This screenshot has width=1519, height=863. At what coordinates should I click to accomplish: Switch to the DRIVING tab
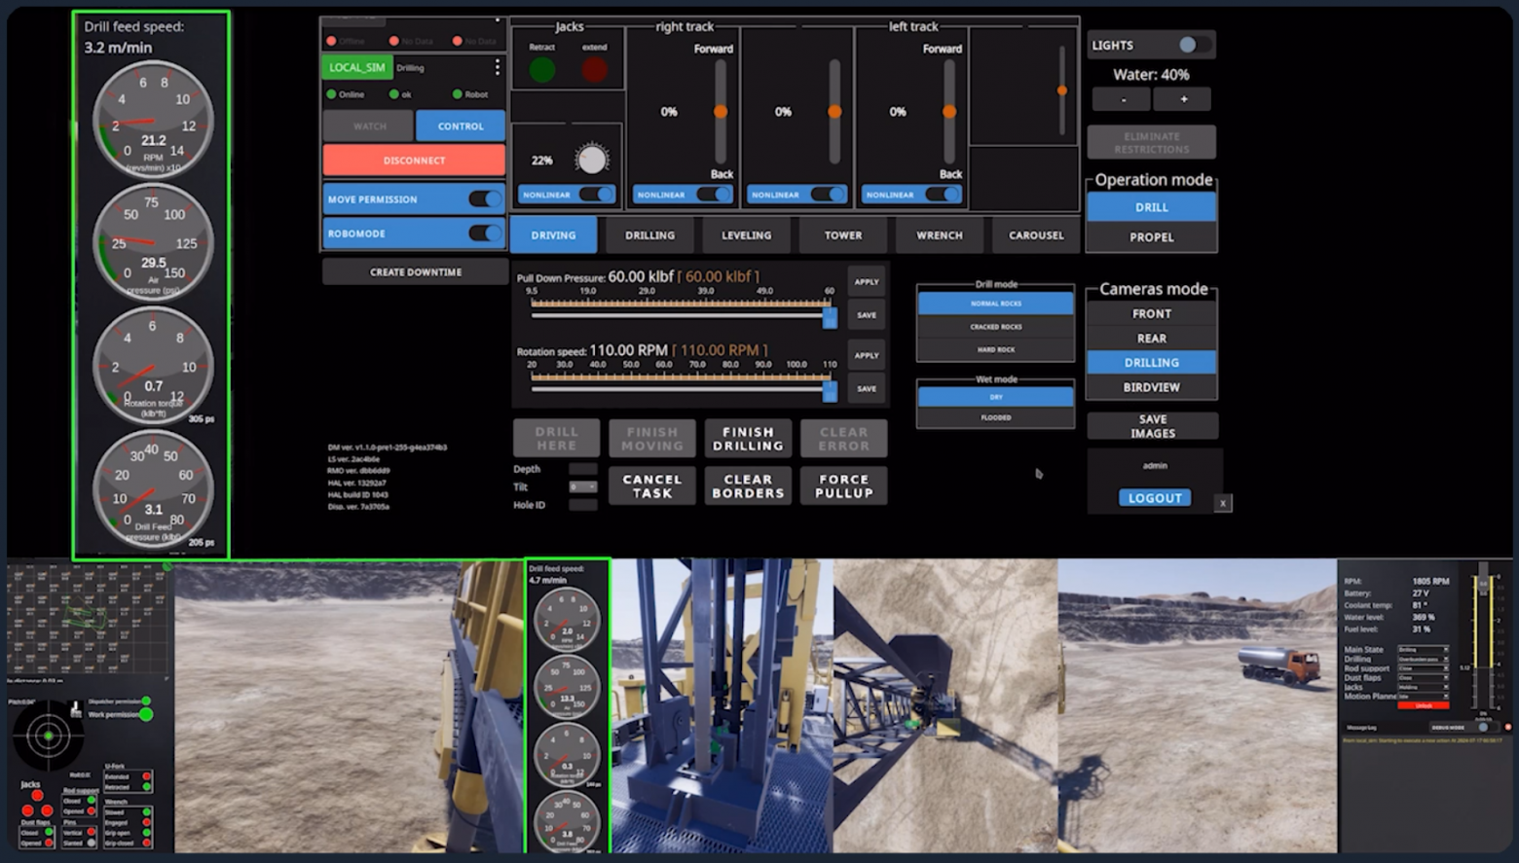click(553, 235)
